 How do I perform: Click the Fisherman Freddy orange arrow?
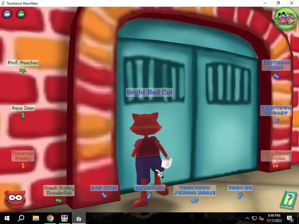click(x=23, y=166)
